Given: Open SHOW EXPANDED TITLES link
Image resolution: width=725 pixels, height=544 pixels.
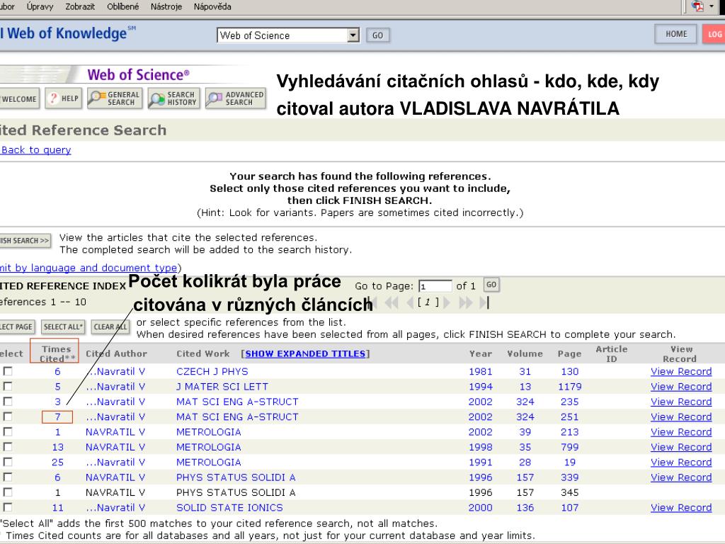Looking at the screenshot, I should [305, 353].
